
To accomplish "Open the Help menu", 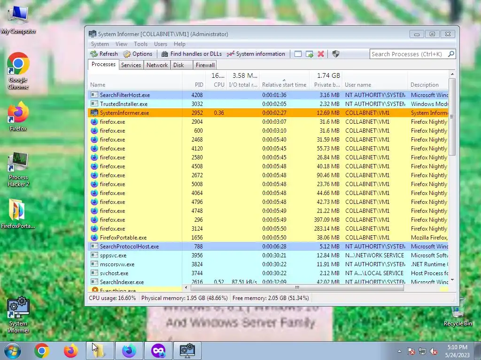I will tap(179, 44).
